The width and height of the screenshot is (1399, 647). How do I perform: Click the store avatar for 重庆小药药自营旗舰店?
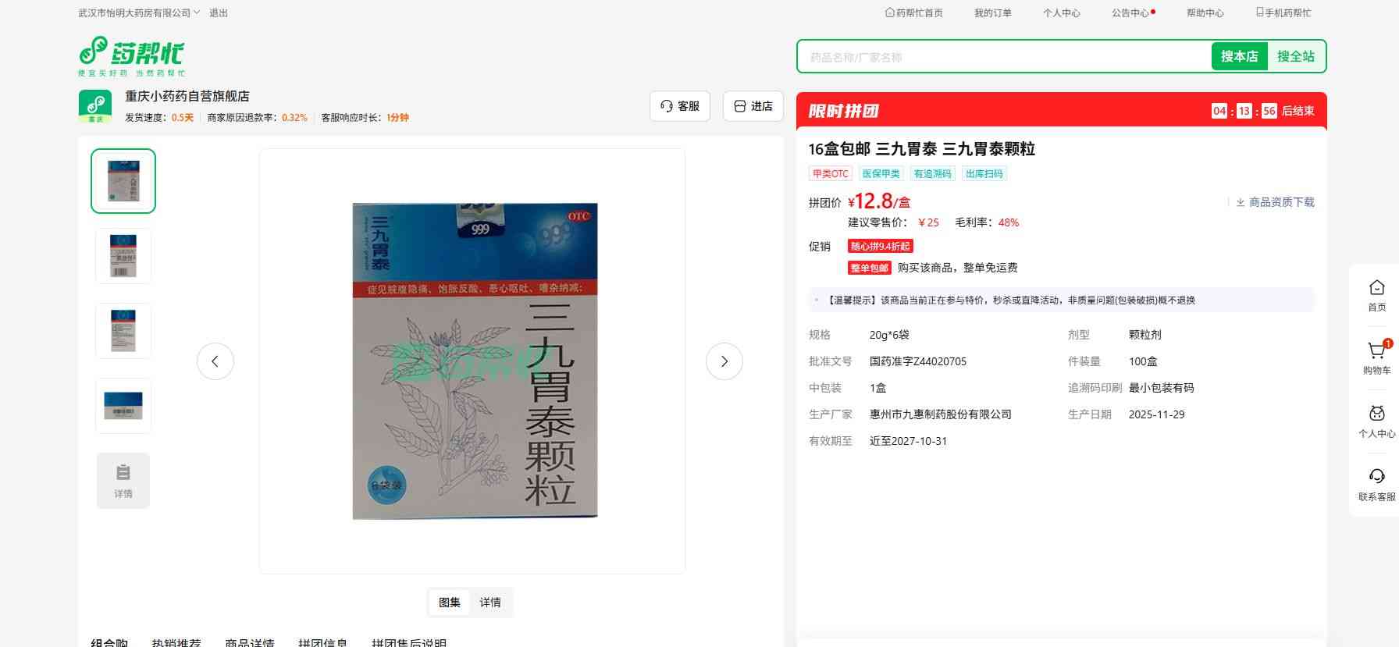(95, 106)
